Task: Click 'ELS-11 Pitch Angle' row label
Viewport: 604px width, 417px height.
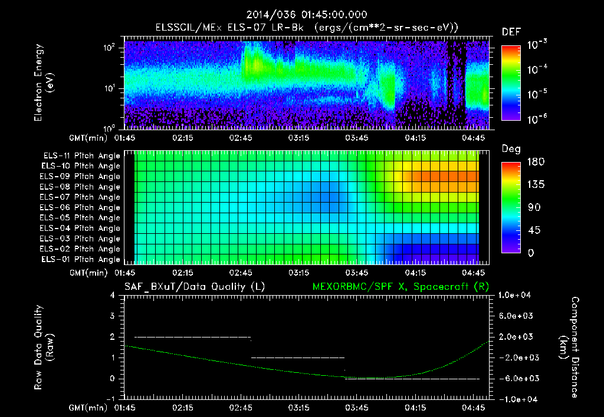Action: coord(81,156)
